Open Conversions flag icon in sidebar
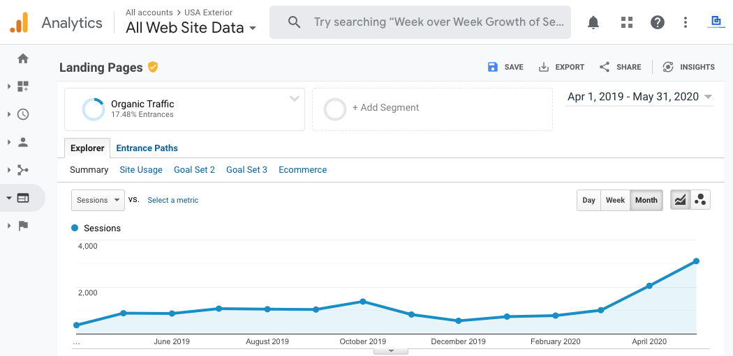The height and width of the screenshot is (356, 733). [23, 225]
